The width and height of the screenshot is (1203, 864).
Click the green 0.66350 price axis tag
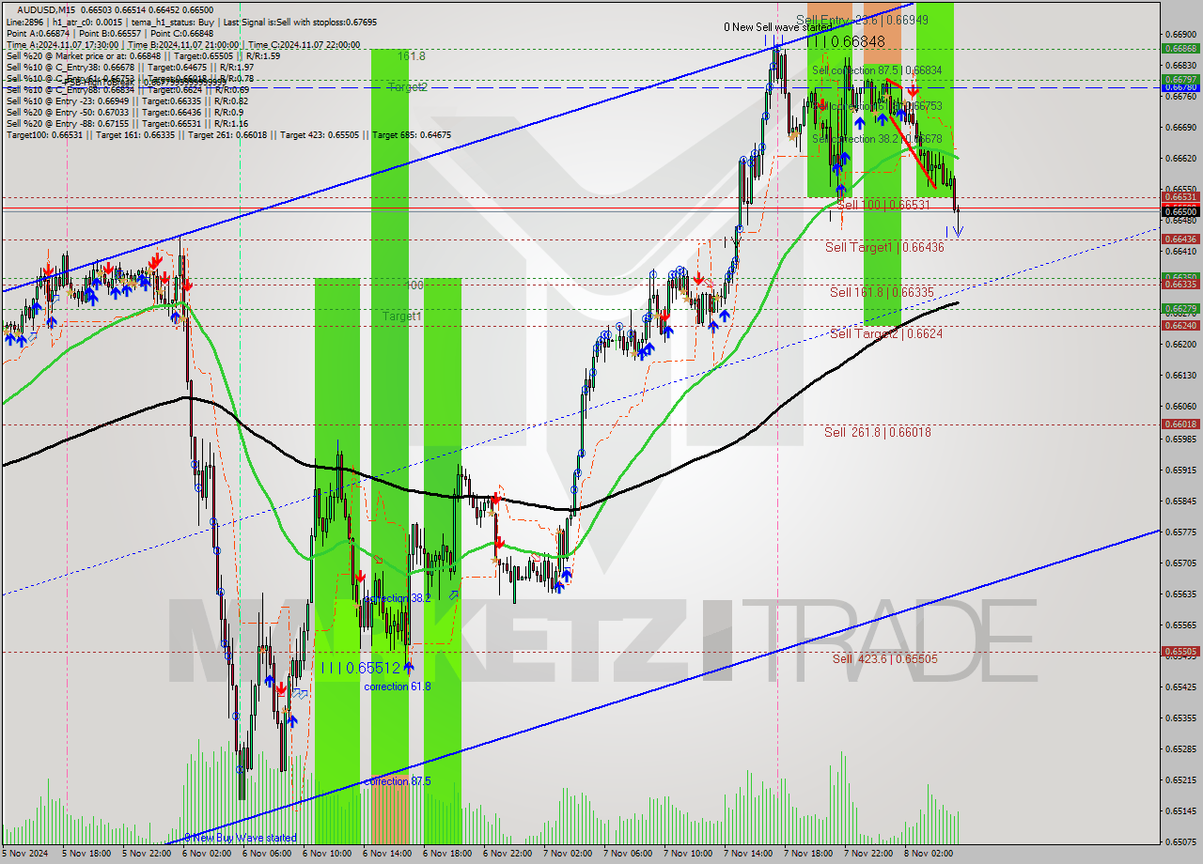click(1180, 277)
